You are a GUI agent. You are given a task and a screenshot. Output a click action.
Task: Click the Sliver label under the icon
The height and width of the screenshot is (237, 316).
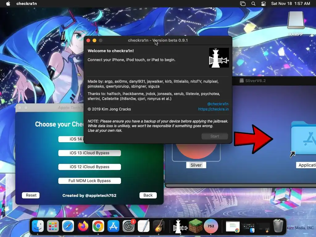pyautogui.click(x=196, y=165)
